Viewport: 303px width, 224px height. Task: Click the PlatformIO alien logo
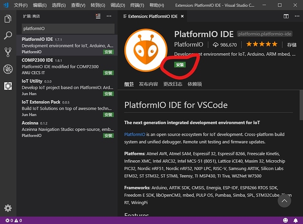[x=146, y=50]
